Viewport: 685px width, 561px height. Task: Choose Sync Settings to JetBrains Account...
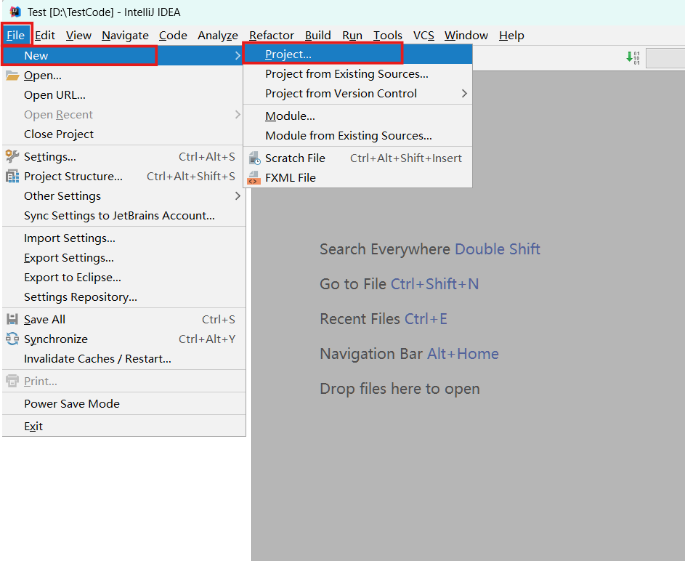(123, 215)
